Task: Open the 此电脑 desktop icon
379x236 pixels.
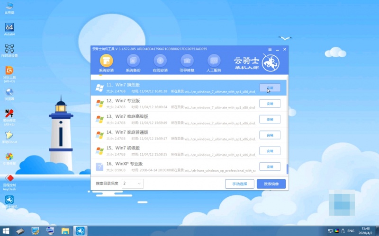Action: [x=9, y=8]
